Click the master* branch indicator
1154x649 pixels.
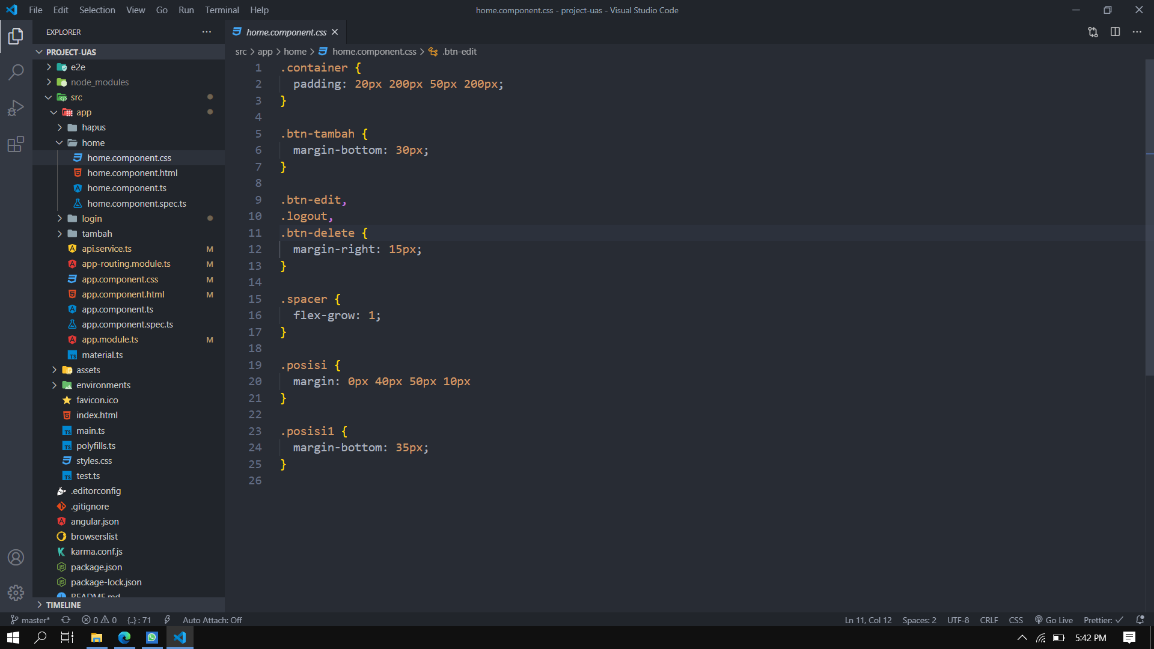point(30,620)
